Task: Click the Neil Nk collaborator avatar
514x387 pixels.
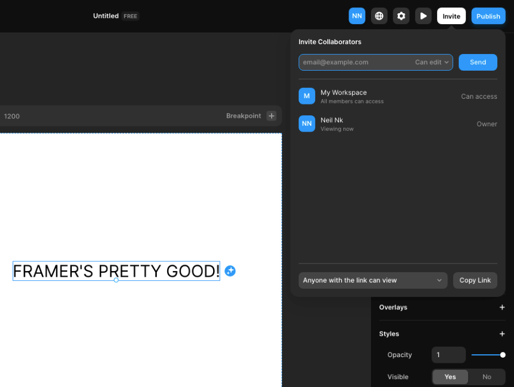Action: point(307,123)
